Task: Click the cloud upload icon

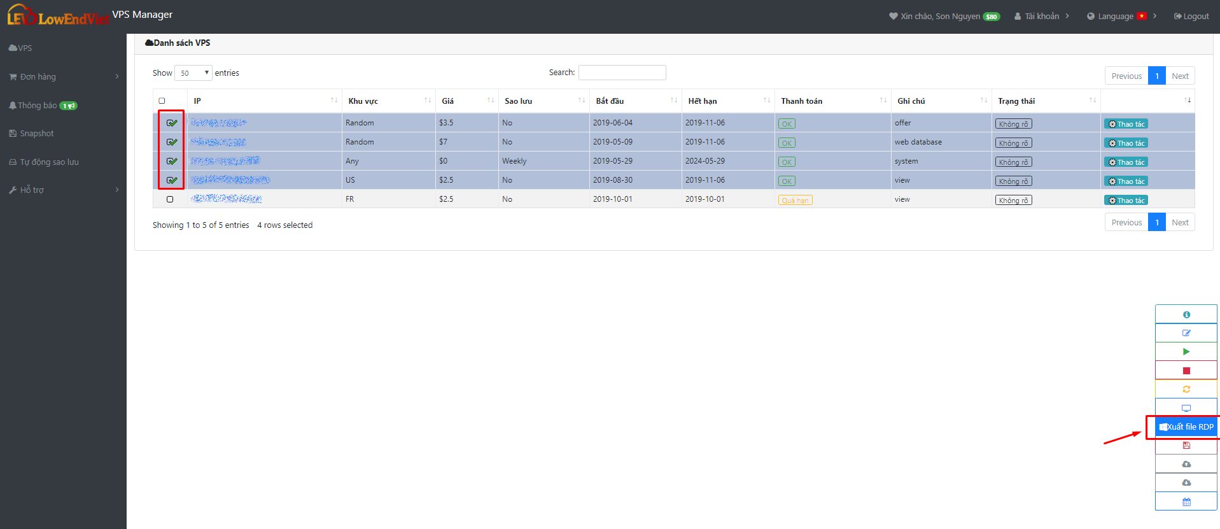Action: [x=1186, y=464]
